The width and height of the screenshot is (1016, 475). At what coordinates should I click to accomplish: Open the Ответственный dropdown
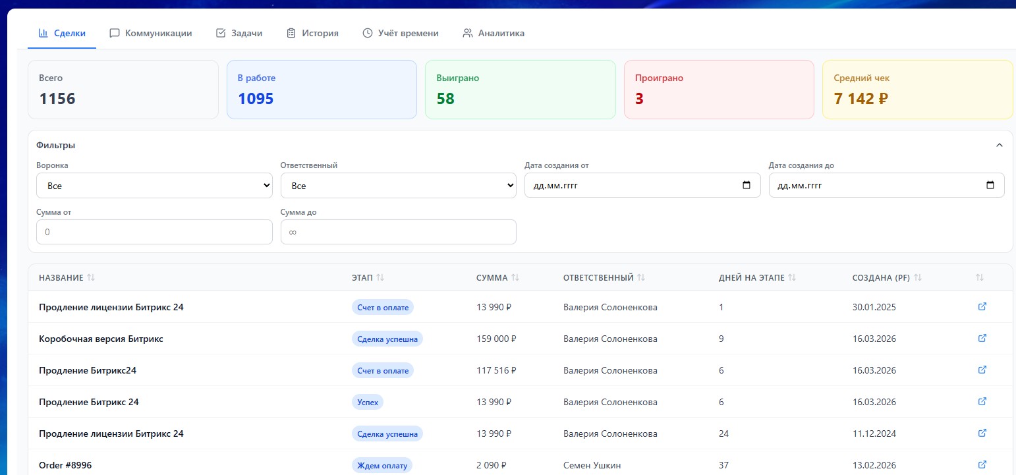398,185
